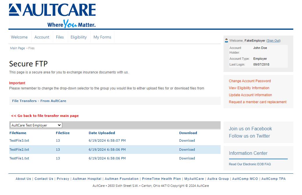Open About Us footer link
This screenshot has height=195, width=302.
23,179
